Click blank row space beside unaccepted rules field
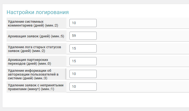The height and width of the screenshot is (111, 189). (x=142, y=87)
